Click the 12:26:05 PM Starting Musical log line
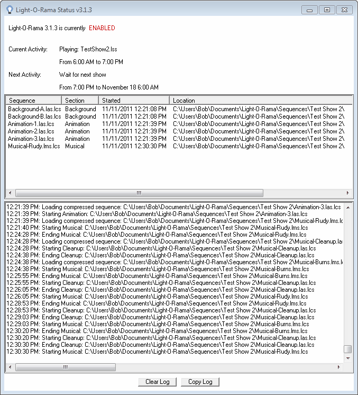This screenshot has width=358, height=395. 157,297
